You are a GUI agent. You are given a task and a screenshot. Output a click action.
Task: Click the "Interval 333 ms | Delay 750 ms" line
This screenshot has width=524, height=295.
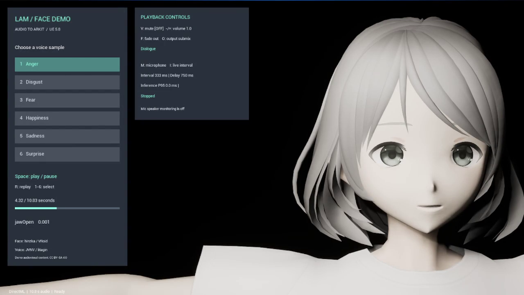click(167, 75)
